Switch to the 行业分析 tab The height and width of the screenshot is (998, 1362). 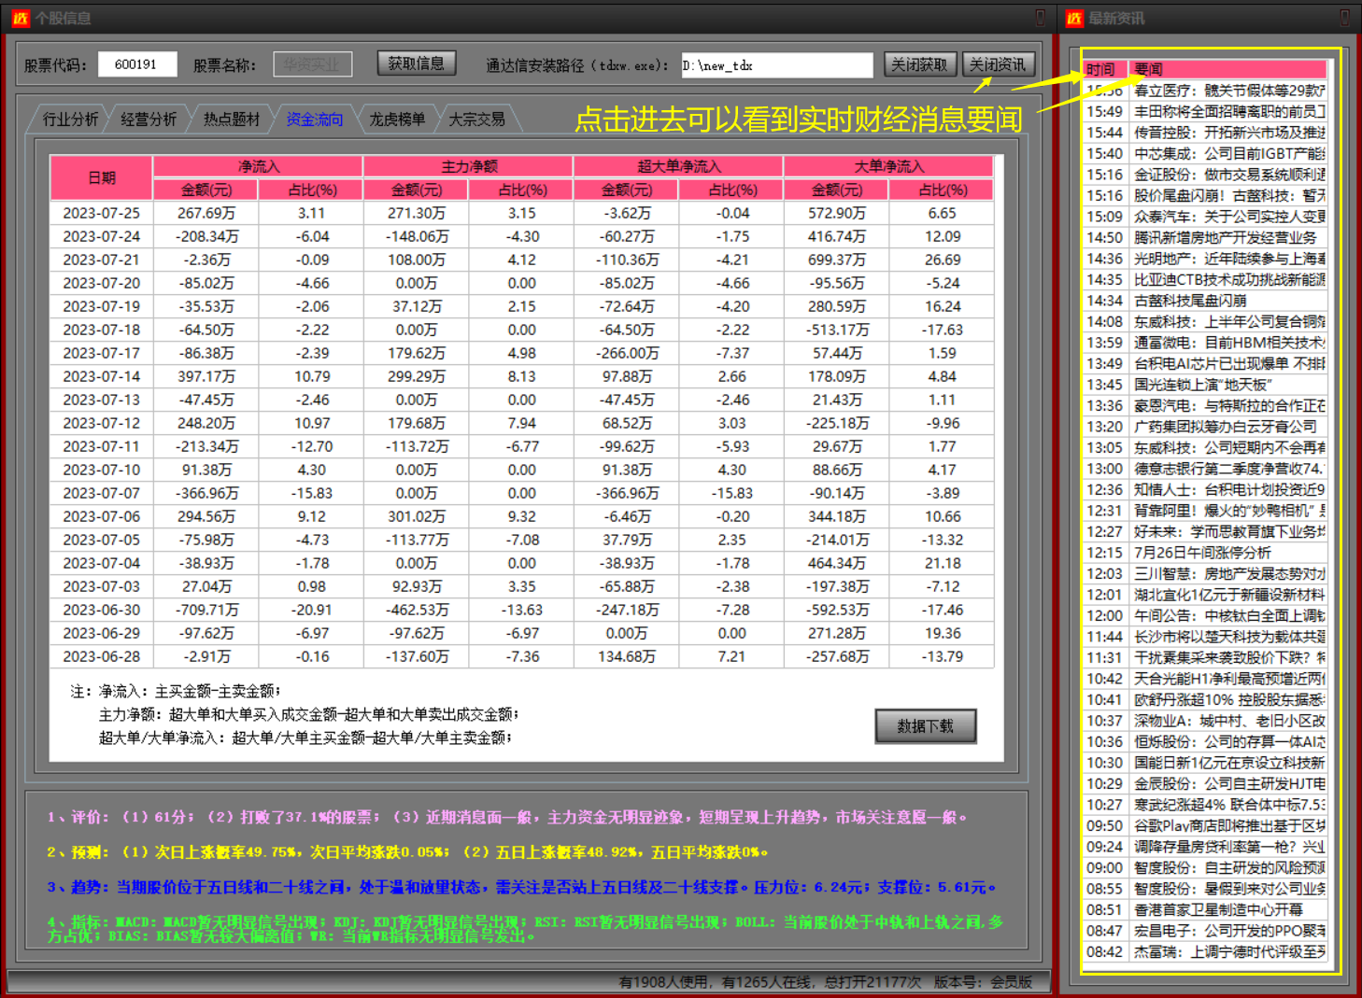click(x=70, y=119)
